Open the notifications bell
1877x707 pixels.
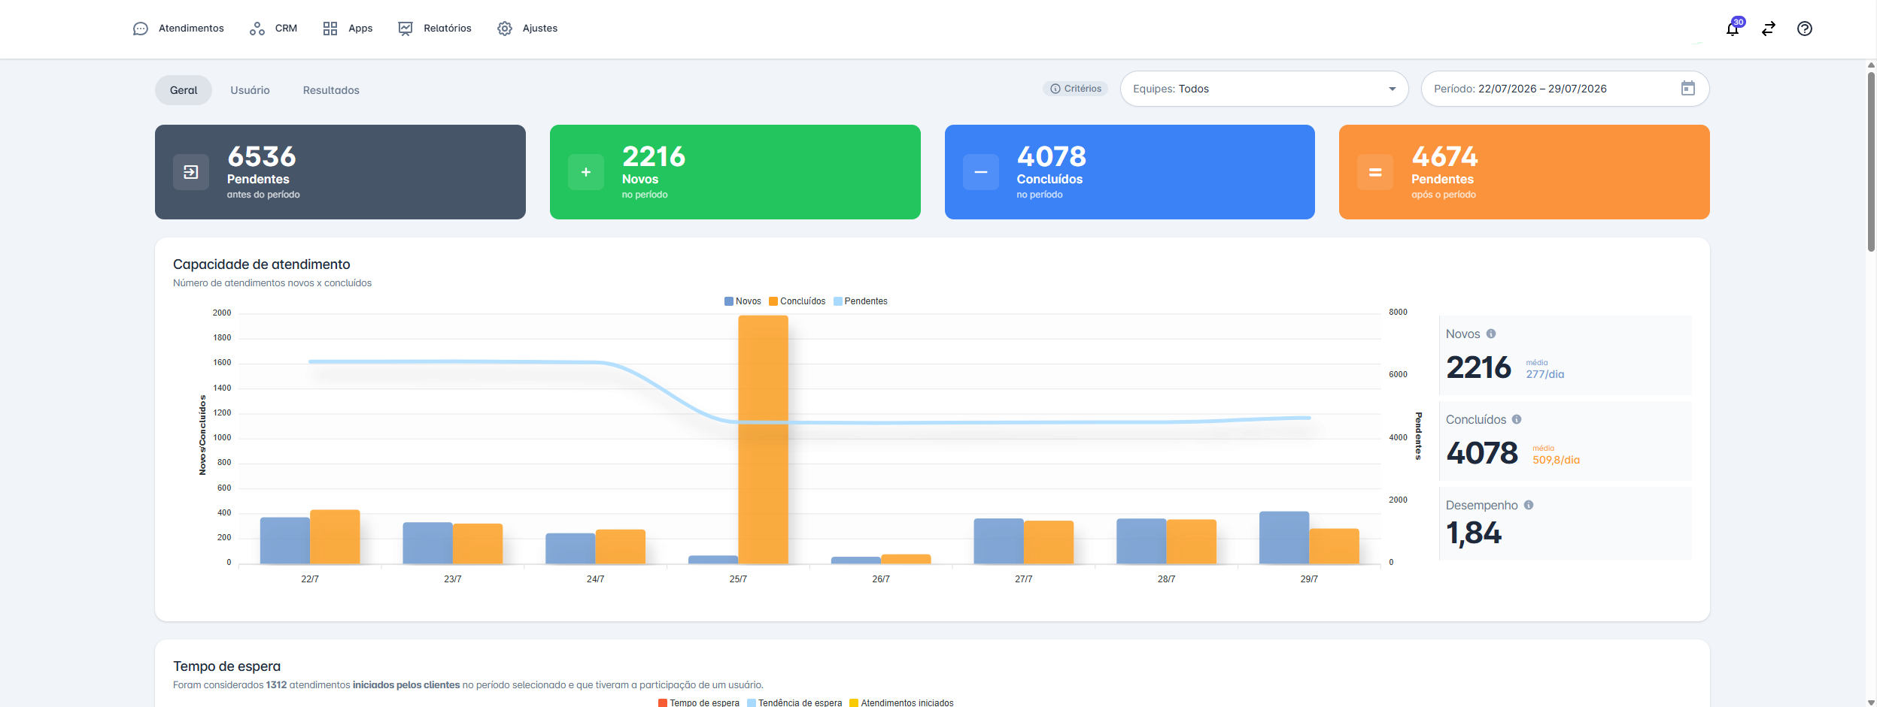pyautogui.click(x=1733, y=29)
